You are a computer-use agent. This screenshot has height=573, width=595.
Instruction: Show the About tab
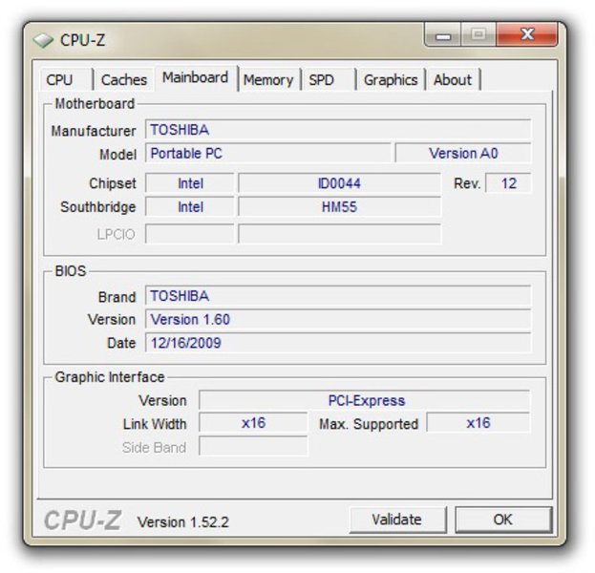(453, 79)
